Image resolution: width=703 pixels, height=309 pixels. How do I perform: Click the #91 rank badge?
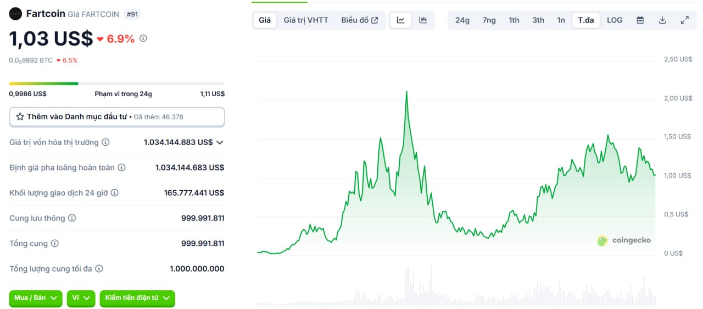pos(132,14)
